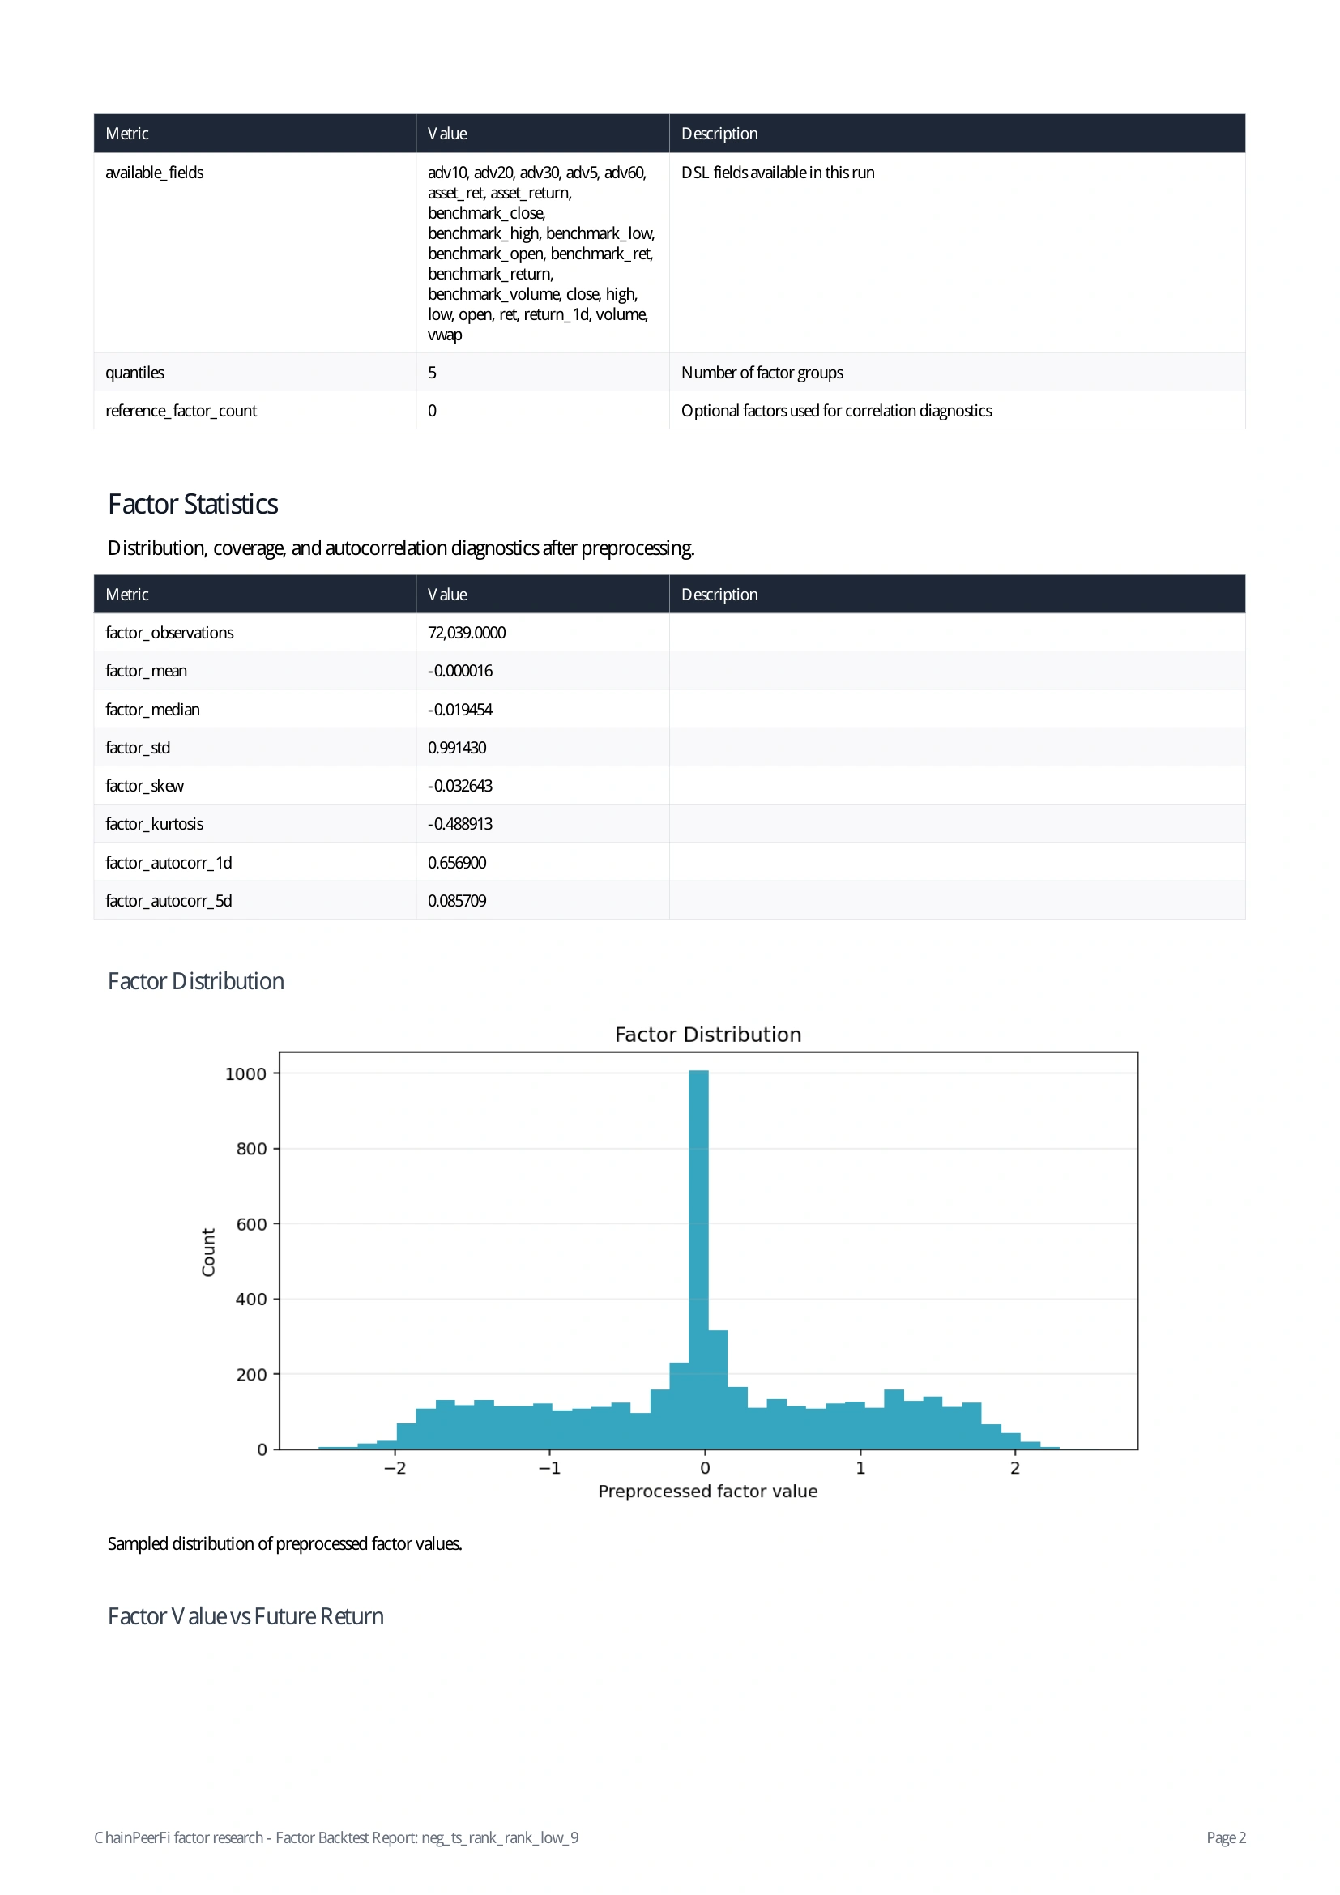Click the reference_factor_count label
The width and height of the screenshot is (1340, 1895).
[x=181, y=410]
